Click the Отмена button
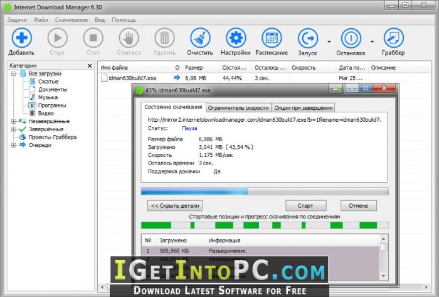 pos(359,206)
